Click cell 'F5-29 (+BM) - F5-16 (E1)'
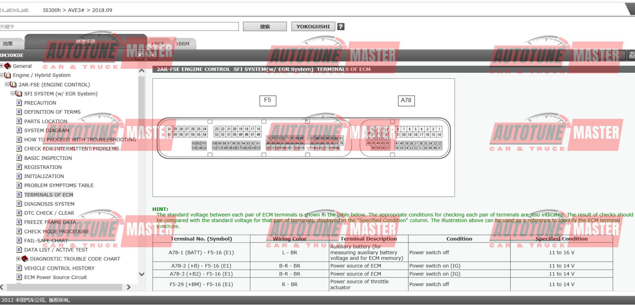The height and width of the screenshot is (306, 635). [201, 284]
